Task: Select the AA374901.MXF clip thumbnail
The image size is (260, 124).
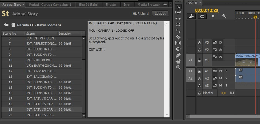Action: coord(246,62)
